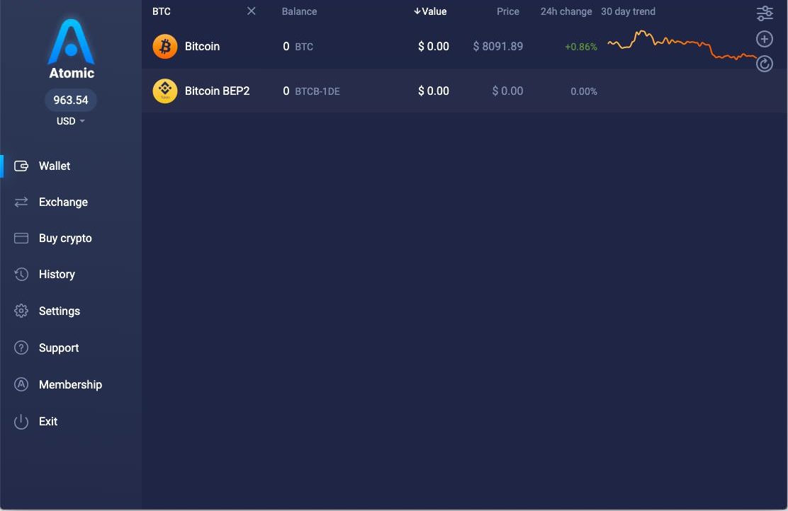Open the Support menu item
This screenshot has width=788, height=511.
70,348
